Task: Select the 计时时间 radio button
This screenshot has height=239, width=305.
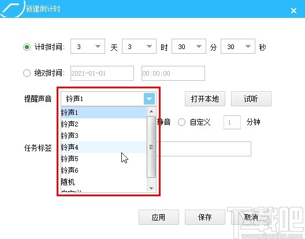Action: [27, 47]
